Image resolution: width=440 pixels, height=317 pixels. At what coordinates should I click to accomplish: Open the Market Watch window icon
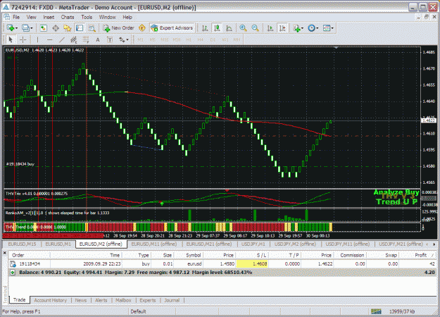pos(43,28)
